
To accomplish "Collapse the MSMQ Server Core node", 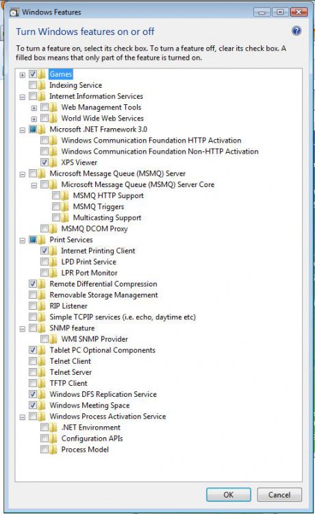I will click(34, 186).
